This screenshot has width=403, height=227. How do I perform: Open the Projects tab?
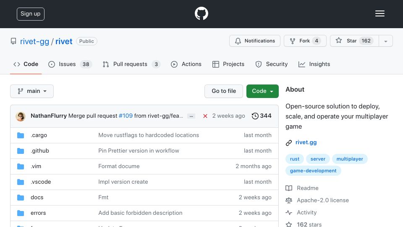coord(228,64)
